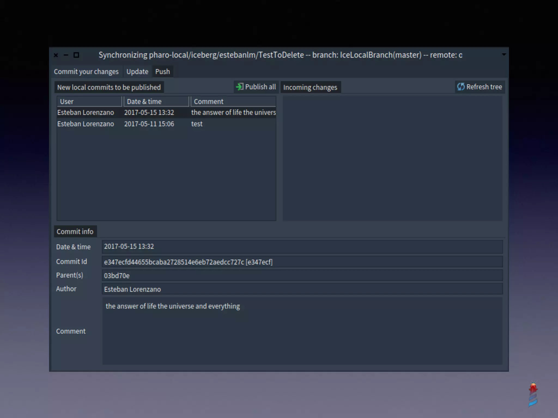Open the Commit info tab
This screenshot has width=558, height=418.
(75, 232)
